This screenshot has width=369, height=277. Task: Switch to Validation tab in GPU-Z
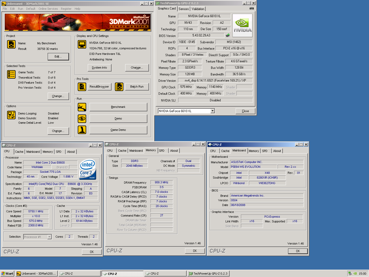click(x=198, y=9)
